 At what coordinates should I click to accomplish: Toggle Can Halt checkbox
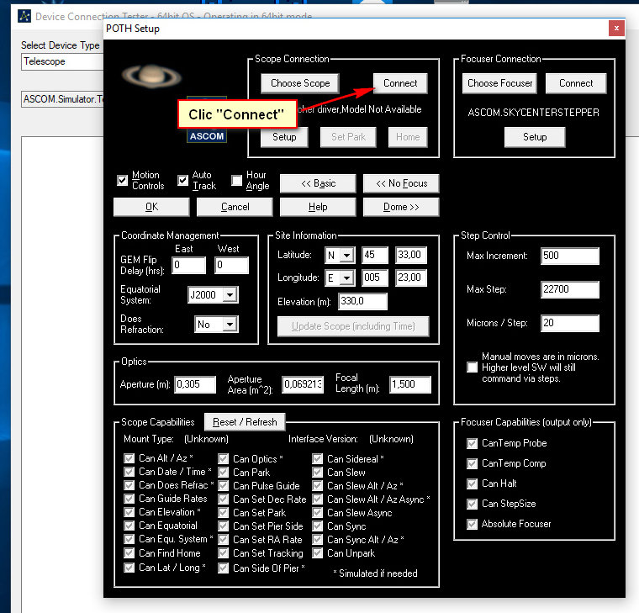[x=472, y=484]
